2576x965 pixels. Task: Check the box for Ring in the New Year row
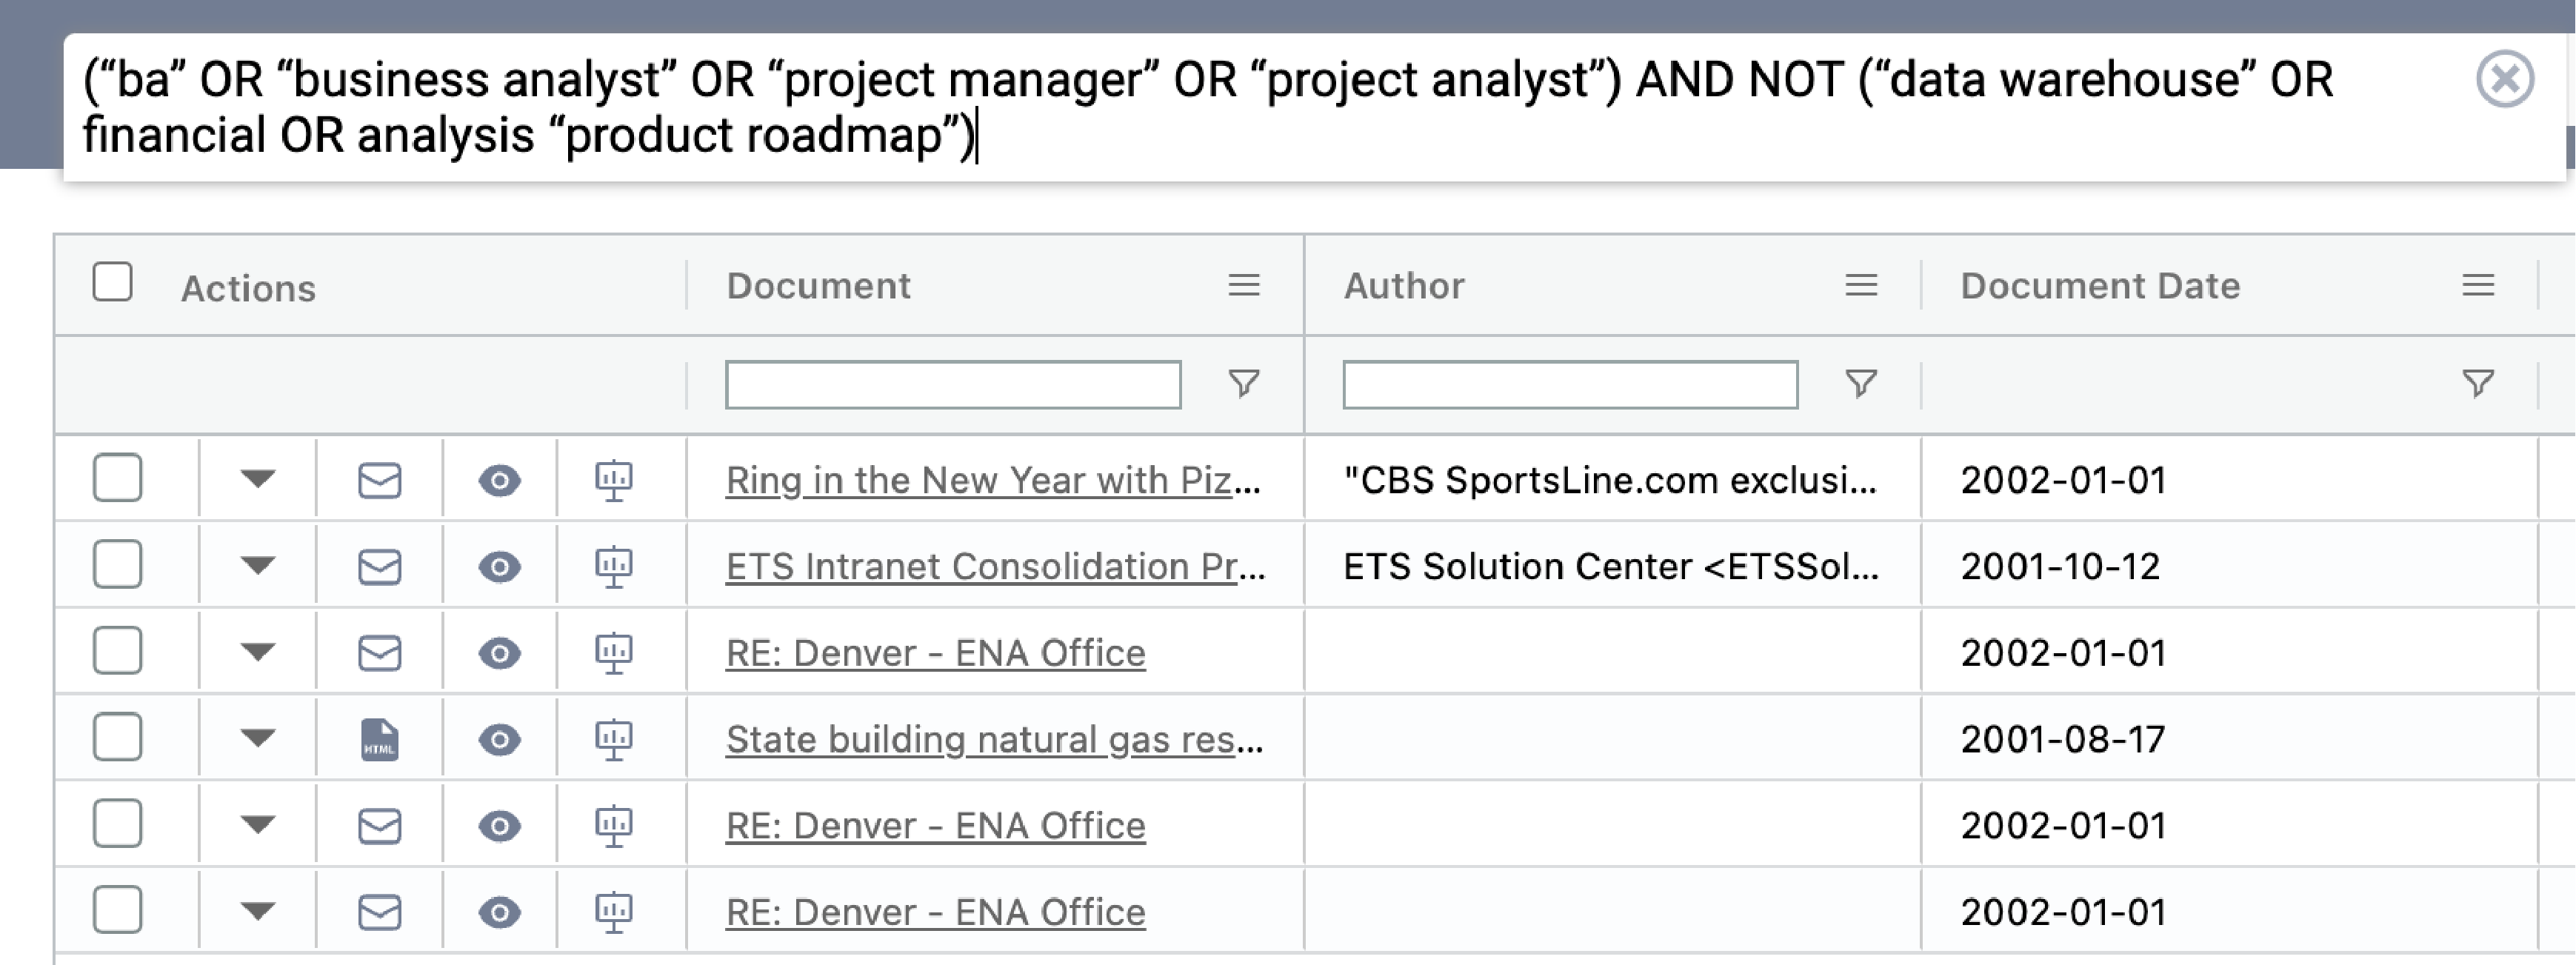coord(118,478)
